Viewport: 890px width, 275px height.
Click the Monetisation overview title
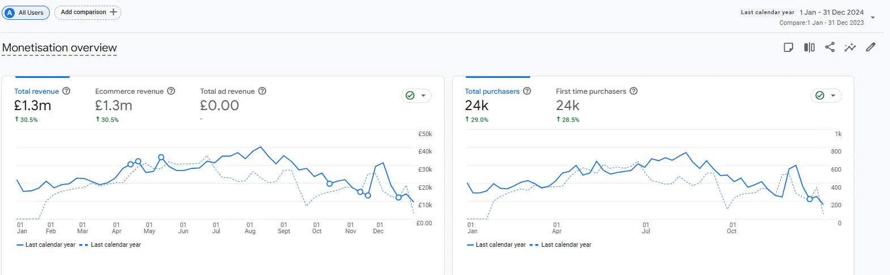(x=59, y=48)
